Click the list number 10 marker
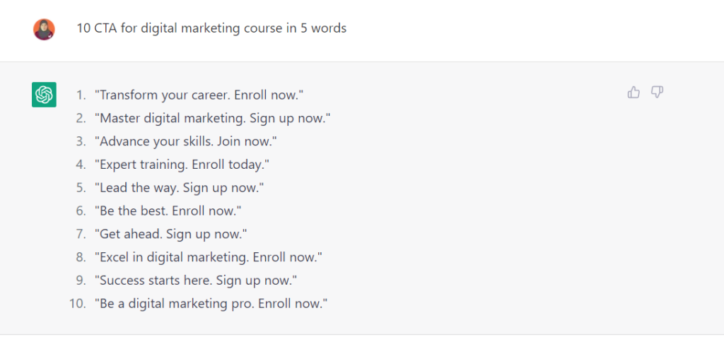Screen dimensions: 724x337 tap(78, 304)
